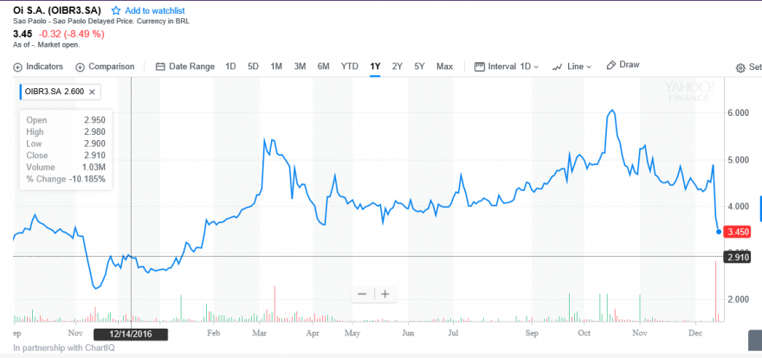Choose the YTD range

350,67
